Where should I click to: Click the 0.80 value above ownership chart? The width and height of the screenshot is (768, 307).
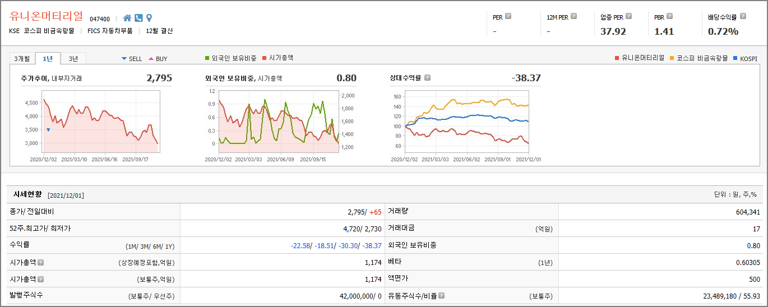click(x=346, y=78)
